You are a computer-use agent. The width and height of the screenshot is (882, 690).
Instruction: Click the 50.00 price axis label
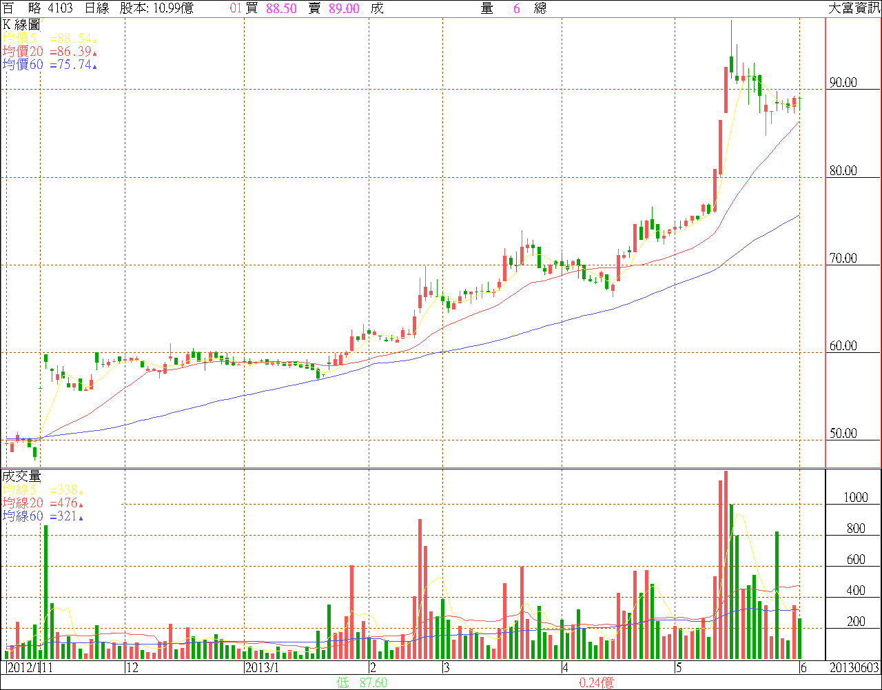843,434
